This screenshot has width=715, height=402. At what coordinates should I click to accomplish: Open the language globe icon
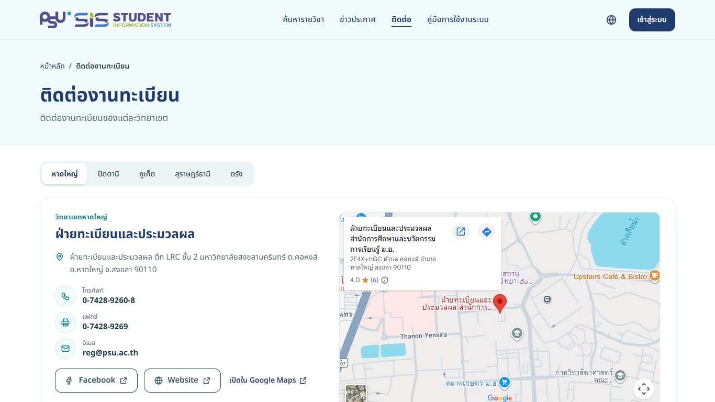point(611,20)
